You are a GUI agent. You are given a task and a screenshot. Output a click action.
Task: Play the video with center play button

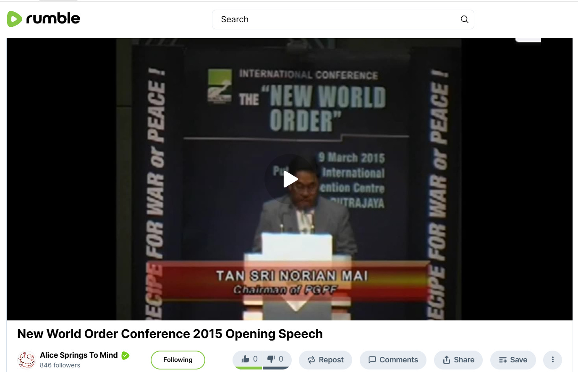pyautogui.click(x=290, y=179)
